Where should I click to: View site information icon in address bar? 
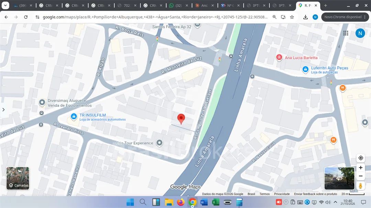point(37,17)
